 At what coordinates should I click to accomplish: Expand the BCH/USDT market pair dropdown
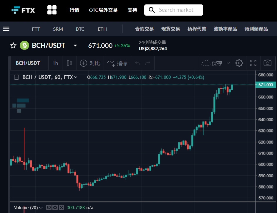pos(75,45)
